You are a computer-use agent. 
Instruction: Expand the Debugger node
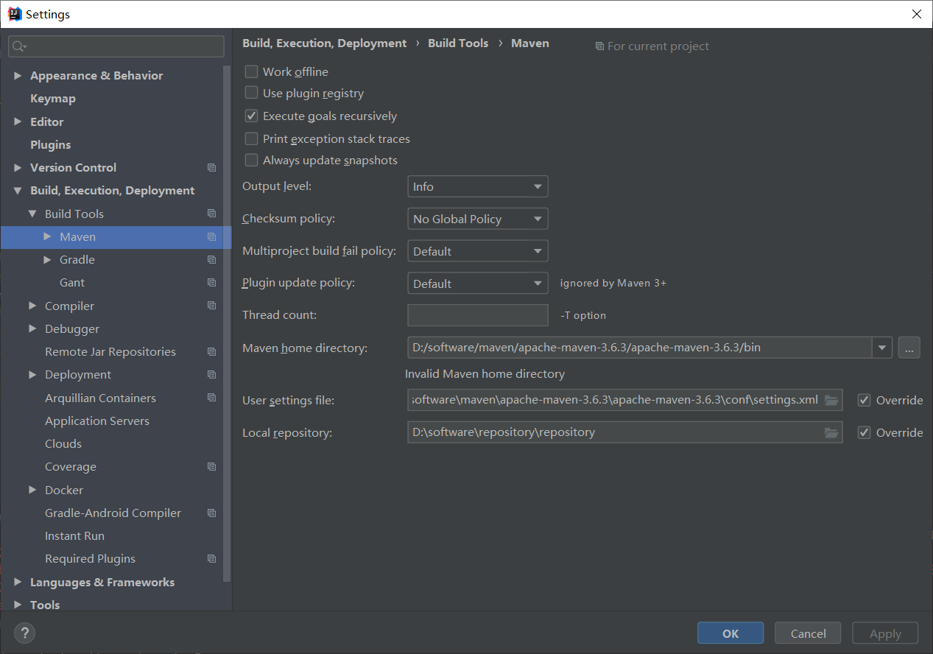point(32,328)
